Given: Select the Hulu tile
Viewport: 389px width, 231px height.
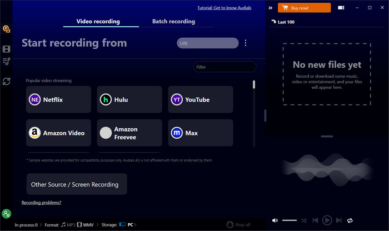Looking at the screenshot, I should 129,99.
